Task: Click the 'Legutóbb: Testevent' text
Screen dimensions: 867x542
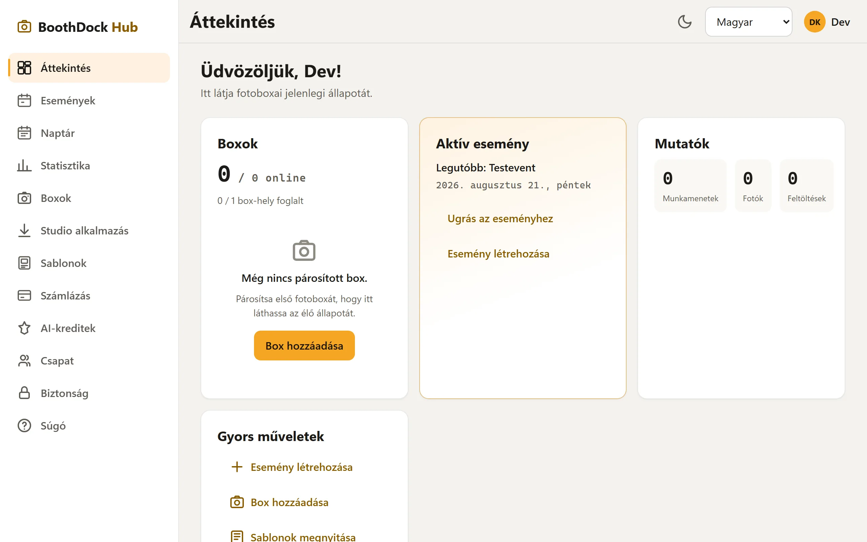Action: click(485, 168)
